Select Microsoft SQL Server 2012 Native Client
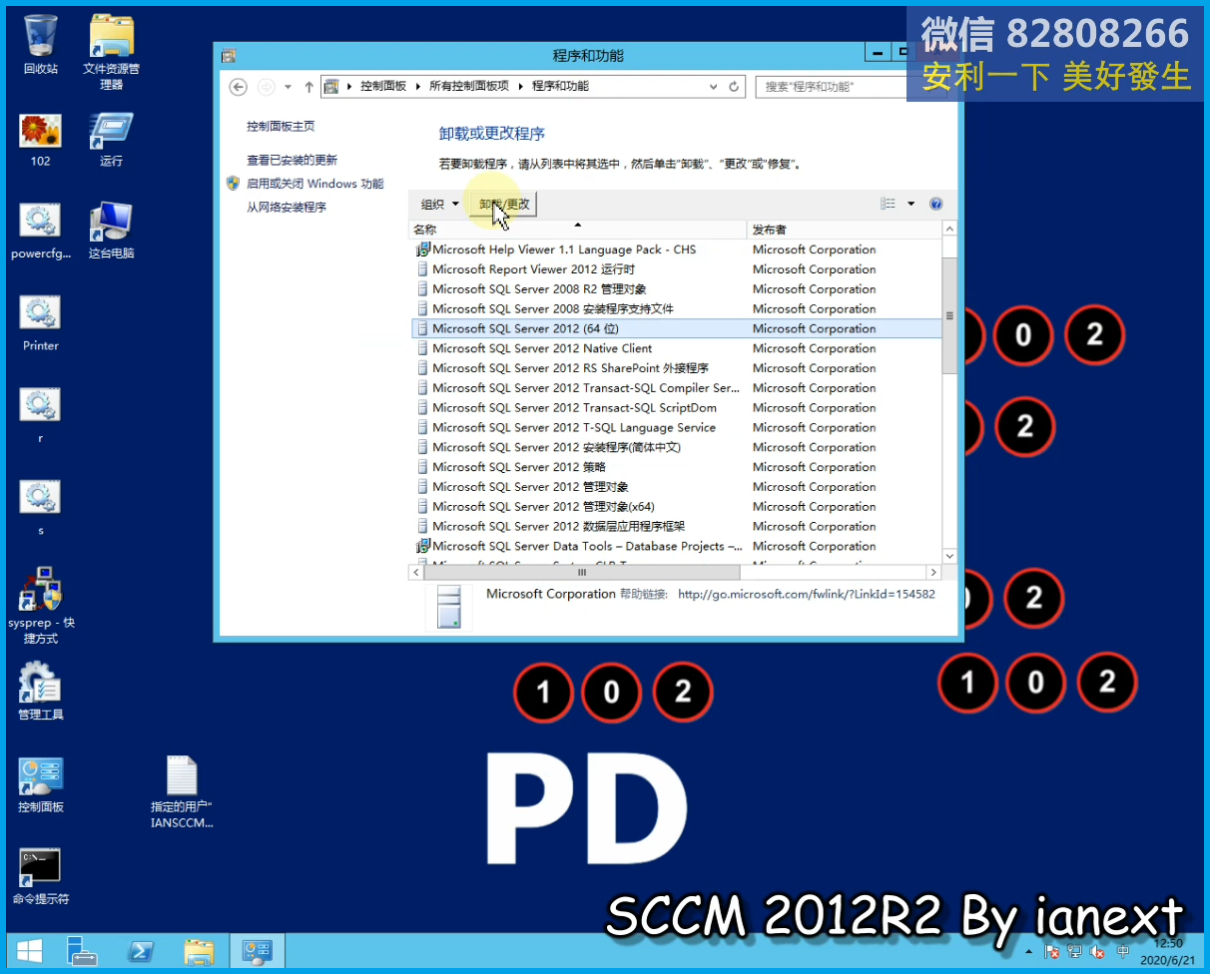 676,348
